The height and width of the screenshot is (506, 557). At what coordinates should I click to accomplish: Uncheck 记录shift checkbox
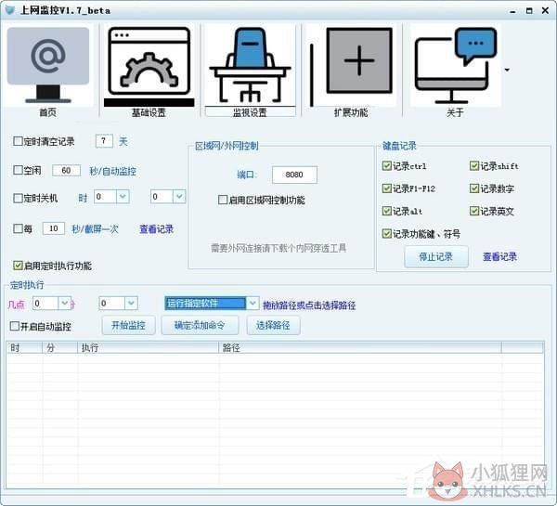(473, 165)
